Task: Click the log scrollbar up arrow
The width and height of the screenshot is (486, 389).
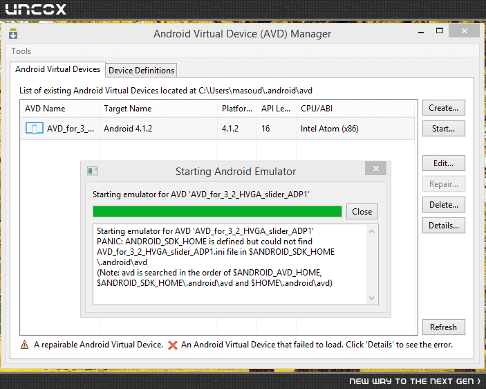Action: click(x=372, y=231)
